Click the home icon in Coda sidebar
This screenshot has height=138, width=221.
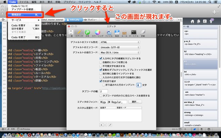[192, 21]
